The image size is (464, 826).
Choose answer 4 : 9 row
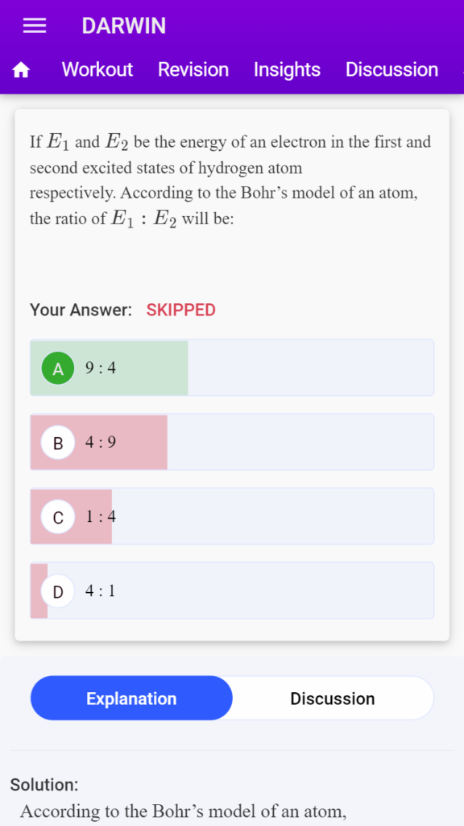(x=232, y=442)
